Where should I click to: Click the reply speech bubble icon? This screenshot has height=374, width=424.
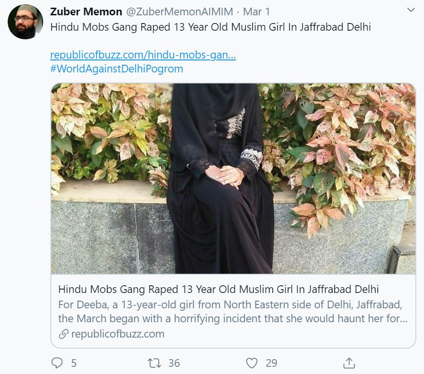[57, 363]
